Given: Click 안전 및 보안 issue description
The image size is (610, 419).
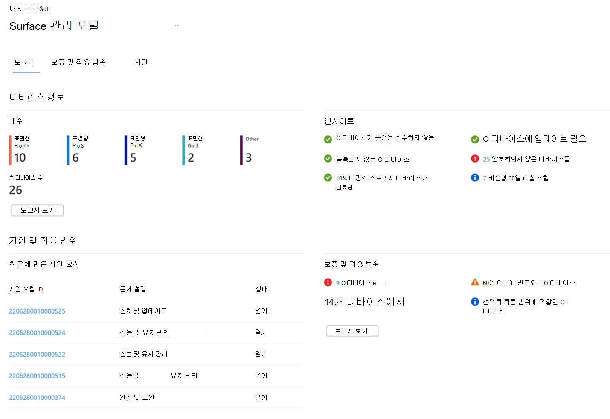Looking at the screenshot, I should tap(137, 397).
